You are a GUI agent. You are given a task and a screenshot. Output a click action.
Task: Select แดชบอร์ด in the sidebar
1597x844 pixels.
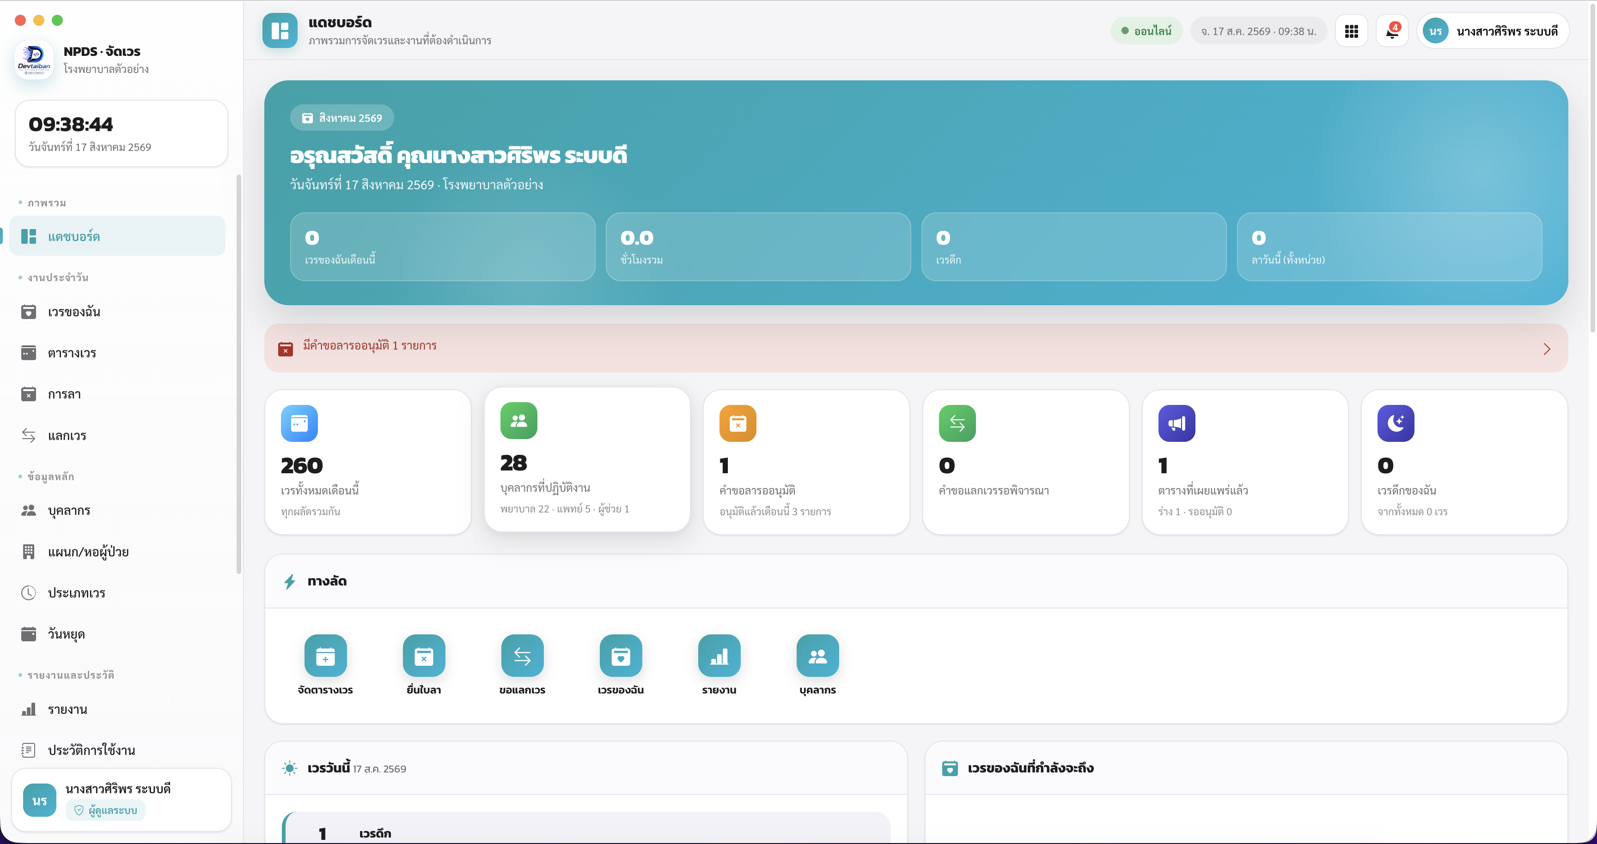point(117,236)
